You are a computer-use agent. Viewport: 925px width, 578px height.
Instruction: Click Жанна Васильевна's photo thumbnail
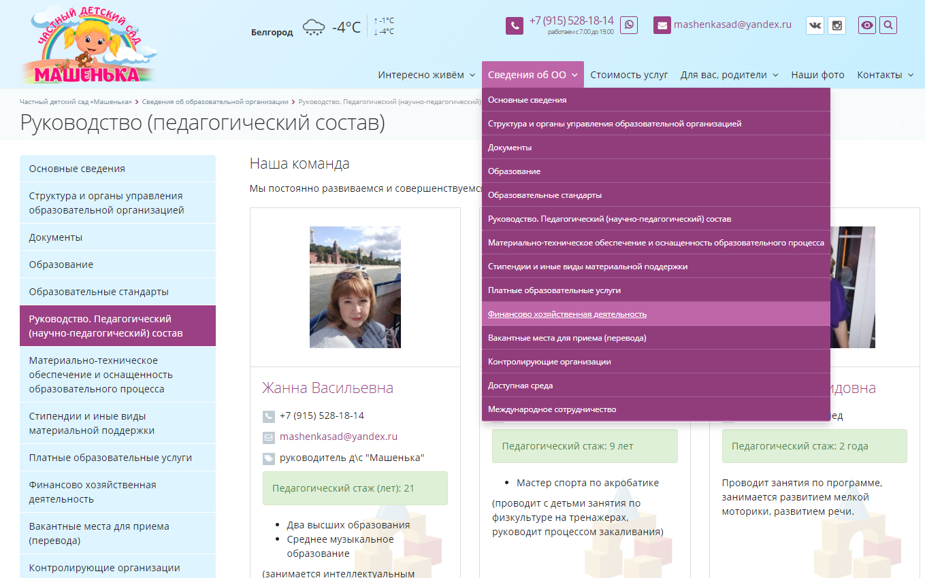(355, 287)
